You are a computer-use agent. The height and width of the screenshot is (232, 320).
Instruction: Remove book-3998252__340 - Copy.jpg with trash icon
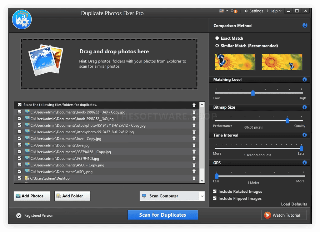pos(194,112)
